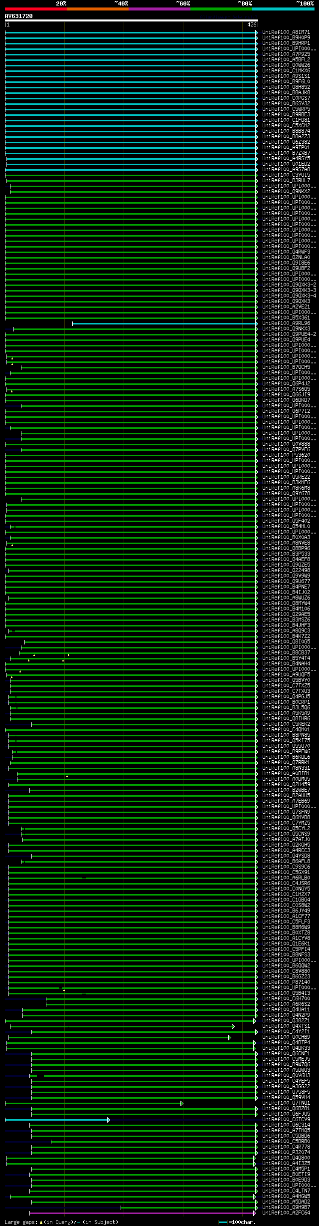Open hit UniRef100_Q4DTP4

click(x=286, y=1043)
